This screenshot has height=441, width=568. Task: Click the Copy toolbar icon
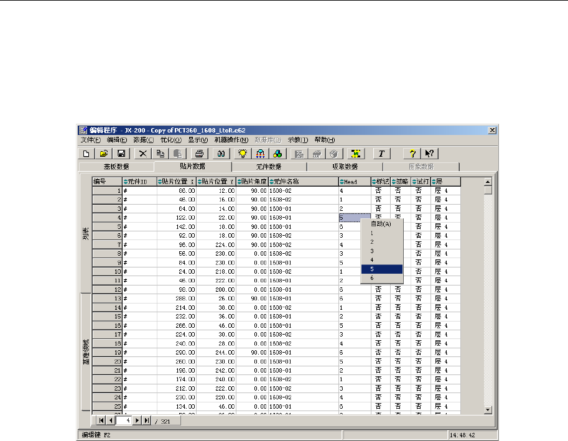tap(160, 154)
